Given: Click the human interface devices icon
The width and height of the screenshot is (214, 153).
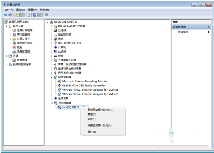Looking at the screenshot, I should pos(55,60).
